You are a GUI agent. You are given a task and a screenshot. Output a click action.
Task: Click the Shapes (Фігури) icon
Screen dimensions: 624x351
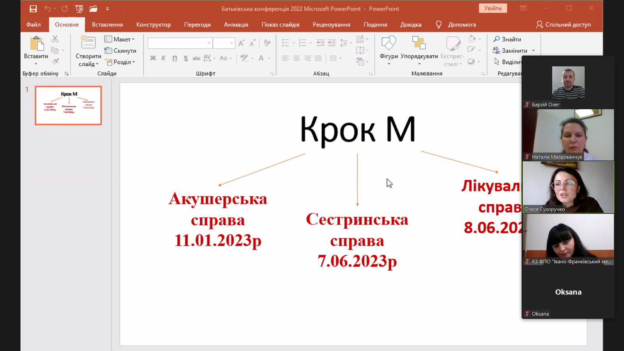point(388,43)
